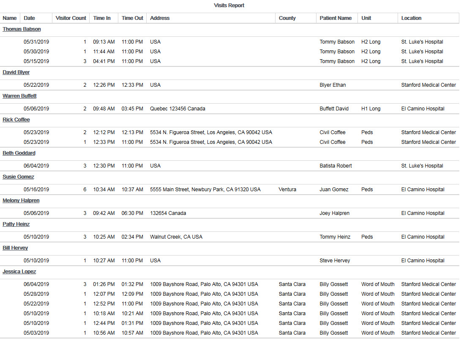Click the H1 Long unit cell
This screenshot has width=472, height=341.
(x=371, y=109)
